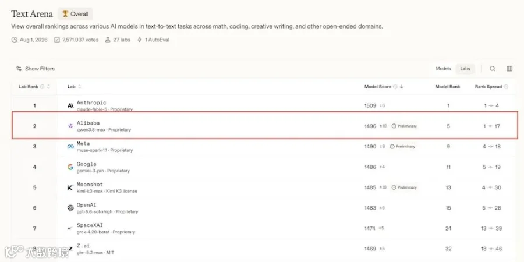Click Preliminary badge in Moonshot row
The height and width of the screenshot is (262, 524).
click(x=405, y=187)
